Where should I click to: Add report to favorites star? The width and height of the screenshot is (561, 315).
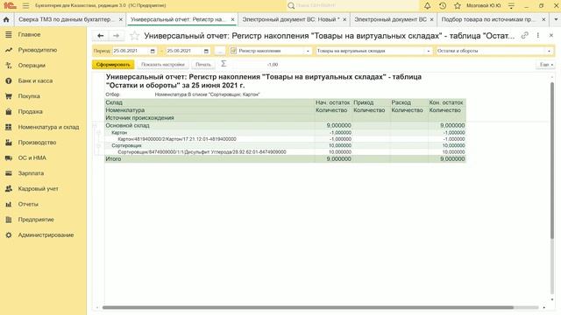click(134, 36)
